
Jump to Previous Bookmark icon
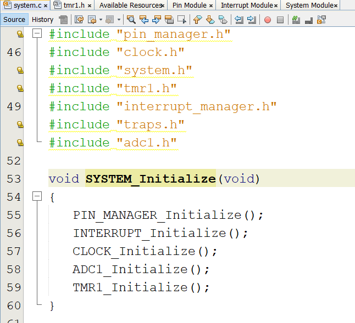click(x=198, y=20)
